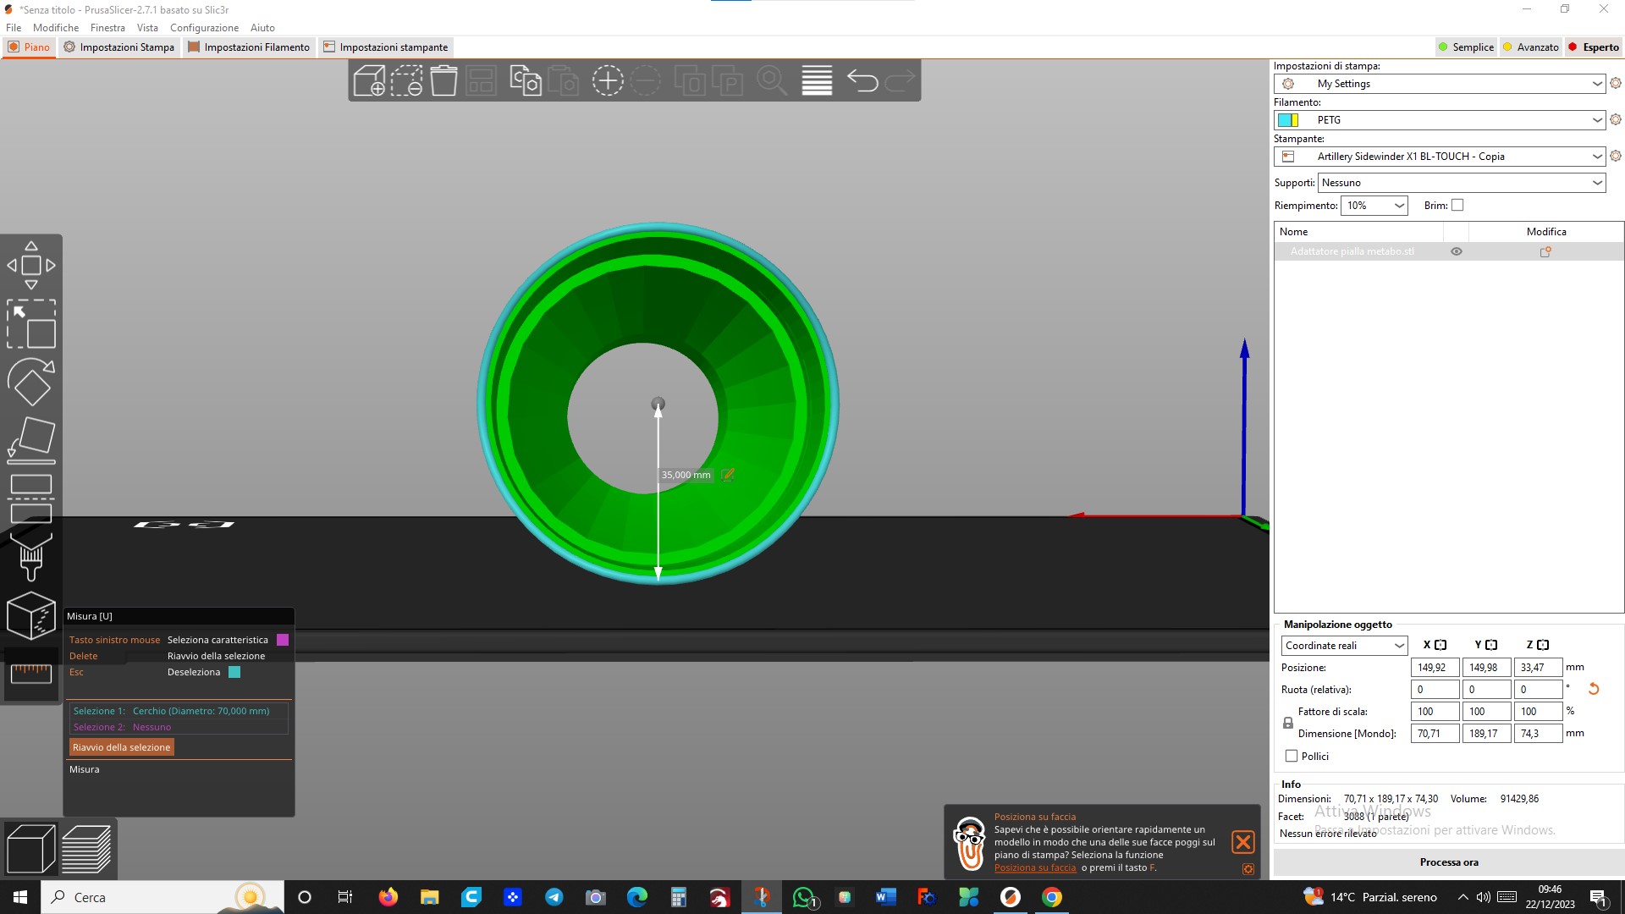Click the Delete all trash icon
Viewport: 1625px width, 914px height.
(x=443, y=81)
